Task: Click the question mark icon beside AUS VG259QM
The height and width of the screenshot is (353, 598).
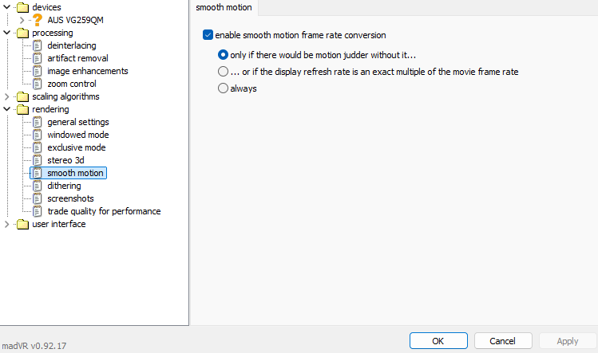Action: click(x=37, y=20)
